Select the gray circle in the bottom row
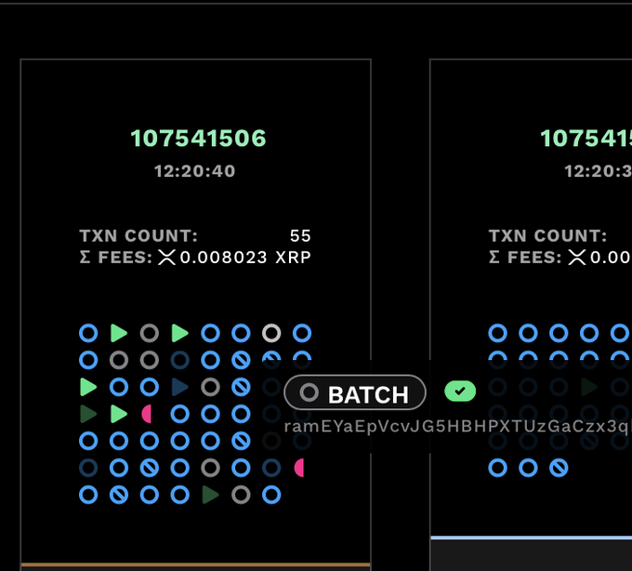The image size is (632, 571). point(241,495)
